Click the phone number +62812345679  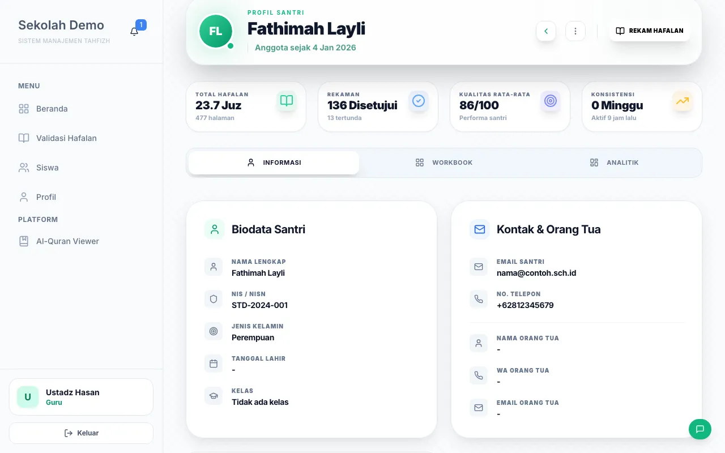coord(525,305)
